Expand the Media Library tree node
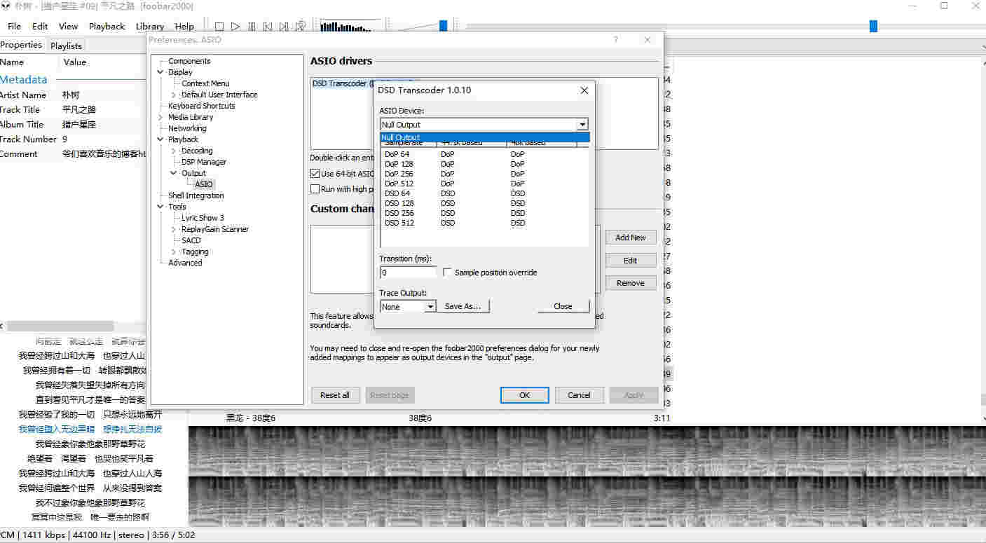The height and width of the screenshot is (543, 986). (161, 117)
